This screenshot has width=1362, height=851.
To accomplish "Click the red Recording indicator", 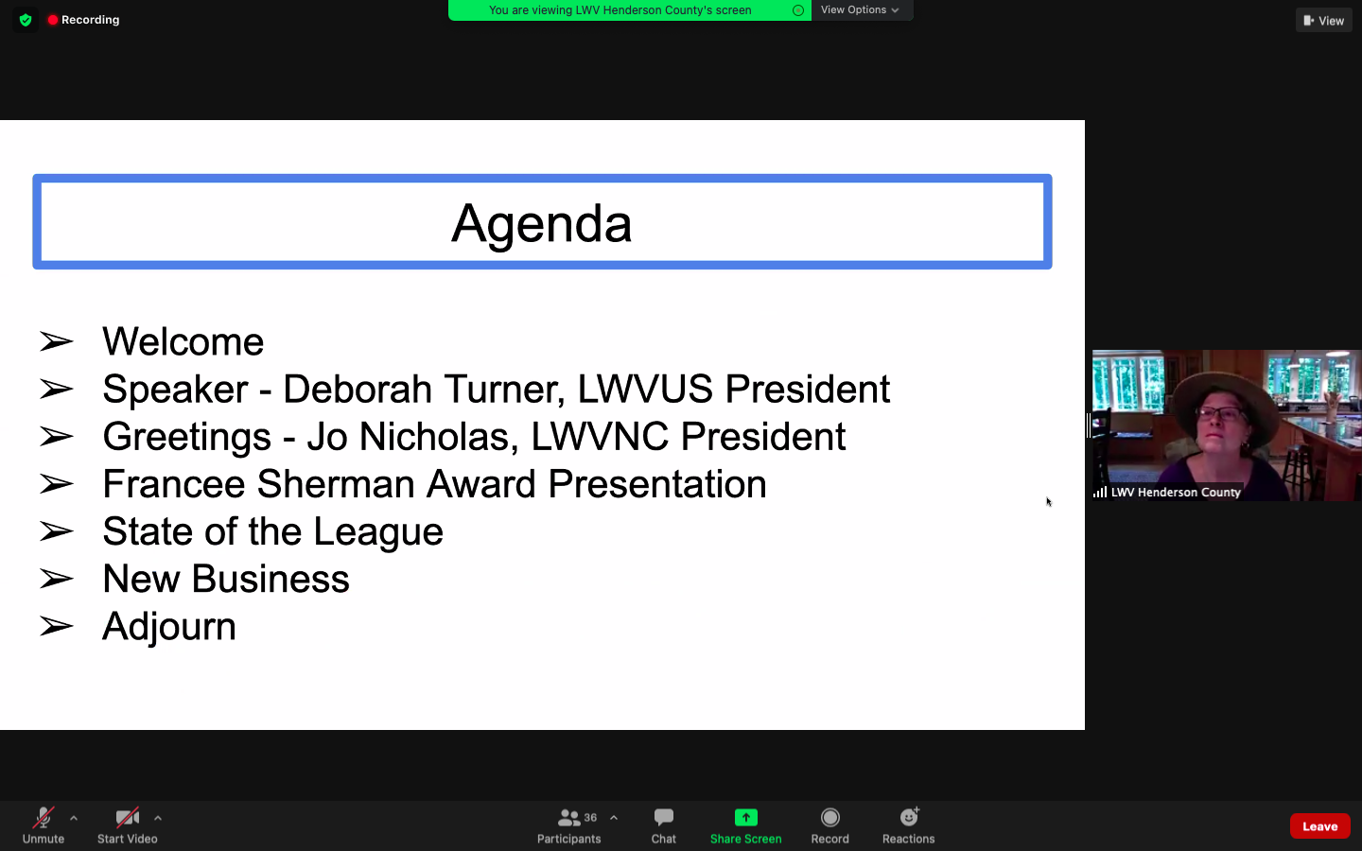I will click(83, 20).
